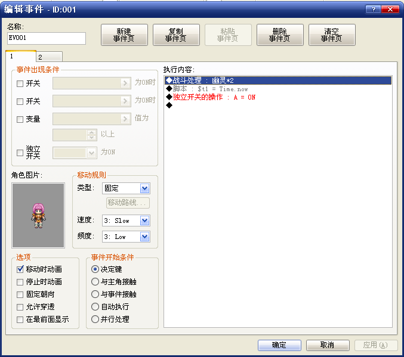
Task: Click the help question mark button
Action: pyautogui.click(x=373, y=10)
